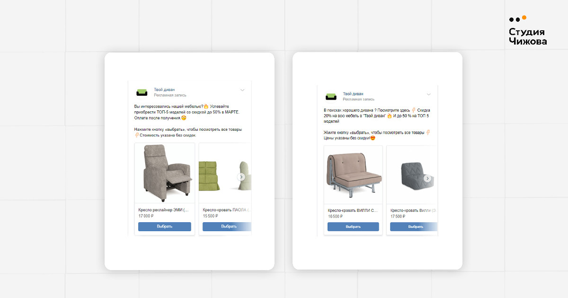Click Выбрать under the 17 500 ₽ chair
This screenshot has height=298, width=568.
414,226
